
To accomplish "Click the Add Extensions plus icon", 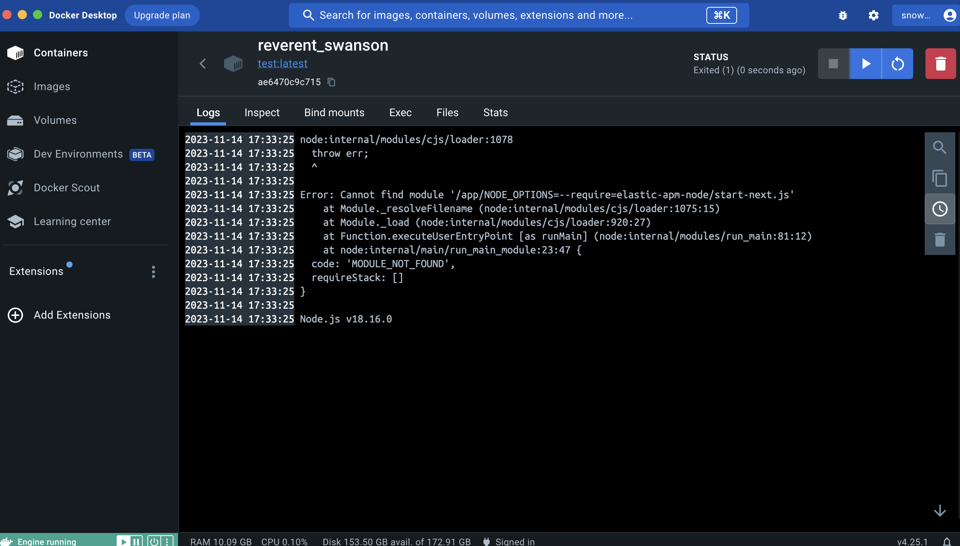I will pyautogui.click(x=15, y=315).
